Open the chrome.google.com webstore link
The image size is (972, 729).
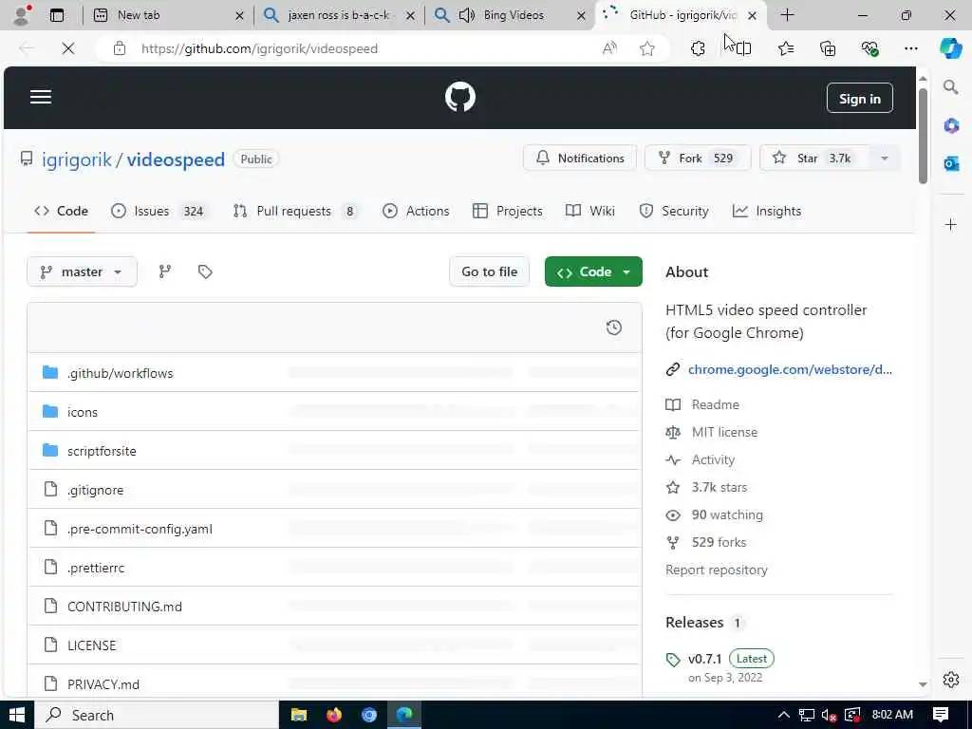coord(790,369)
